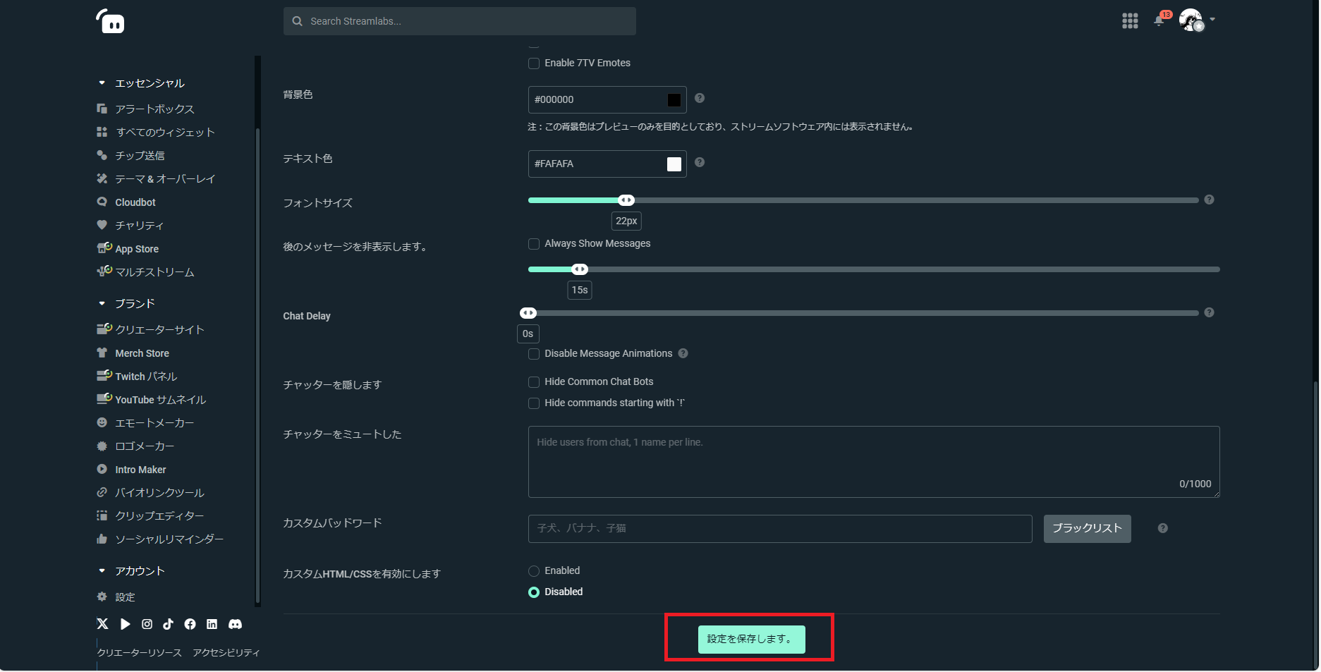The width and height of the screenshot is (1321, 672).
Task: Select the Enabled radio for custom HTML/CSS
Action: tap(534, 571)
